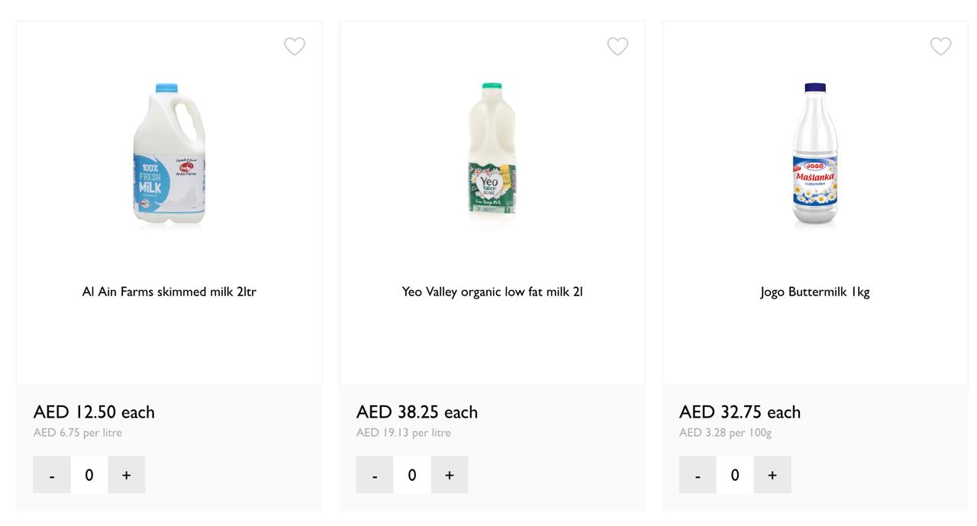
Task: Click the AED 12.50 each price
Action: pyautogui.click(x=94, y=412)
